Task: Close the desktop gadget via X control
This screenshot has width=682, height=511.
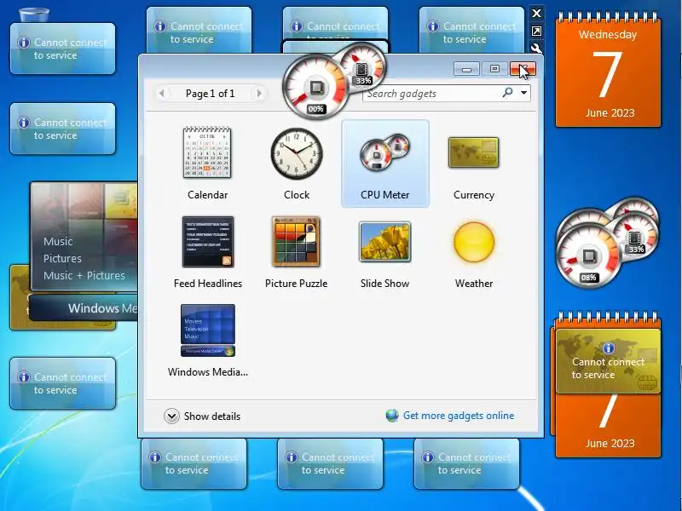Action: tap(536, 14)
